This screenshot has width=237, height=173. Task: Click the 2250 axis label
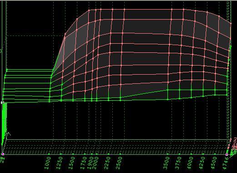point(107,163)
